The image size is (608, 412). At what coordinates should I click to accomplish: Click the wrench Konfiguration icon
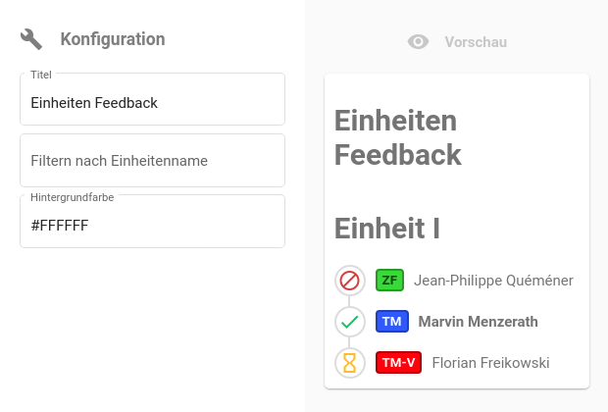coord(31,39)
